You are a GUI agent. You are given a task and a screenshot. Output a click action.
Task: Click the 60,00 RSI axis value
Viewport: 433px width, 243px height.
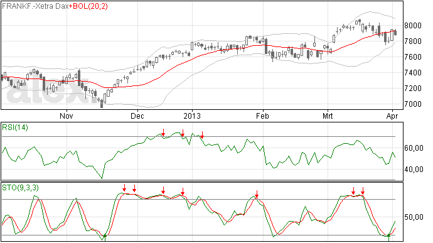[414, 148]
